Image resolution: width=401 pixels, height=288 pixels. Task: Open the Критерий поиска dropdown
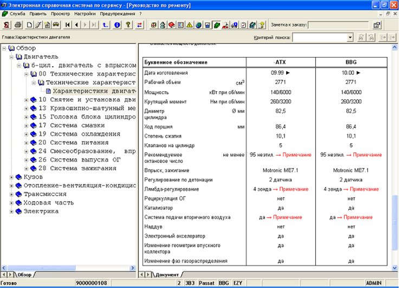click(x=350, y=37)
